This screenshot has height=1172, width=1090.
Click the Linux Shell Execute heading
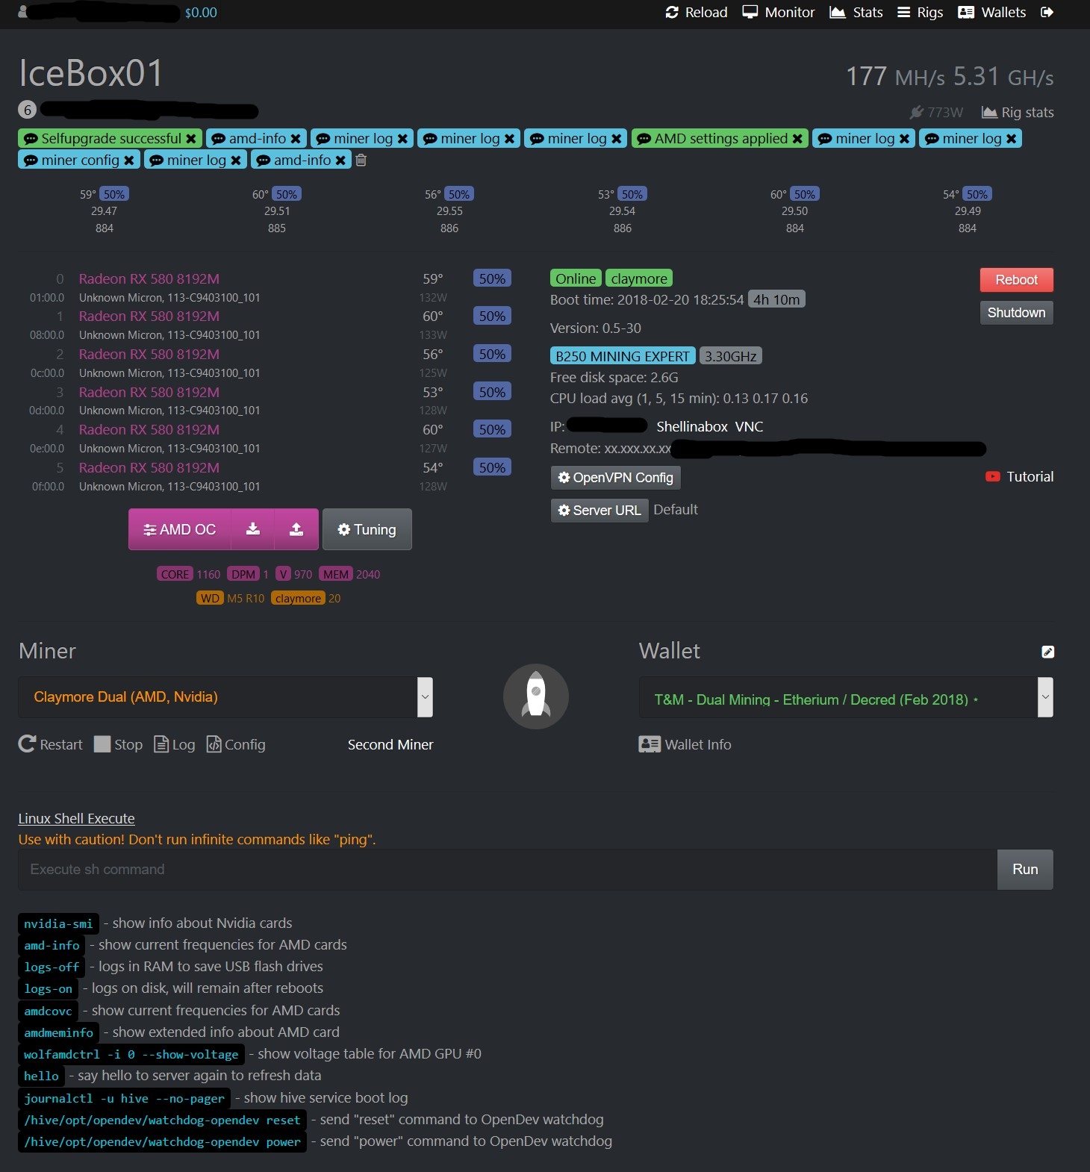(77, 819)
